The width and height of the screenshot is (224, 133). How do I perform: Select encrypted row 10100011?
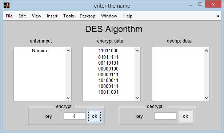pyautogui.click(x=108, y=80)
